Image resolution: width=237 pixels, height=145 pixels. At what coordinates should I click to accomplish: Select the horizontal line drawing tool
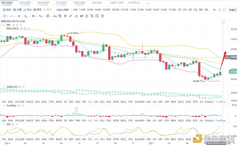tap(12, 16)
